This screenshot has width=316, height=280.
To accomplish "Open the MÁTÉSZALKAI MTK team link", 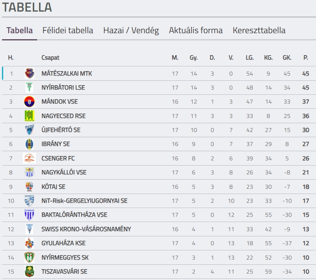I will coord(67,74).
